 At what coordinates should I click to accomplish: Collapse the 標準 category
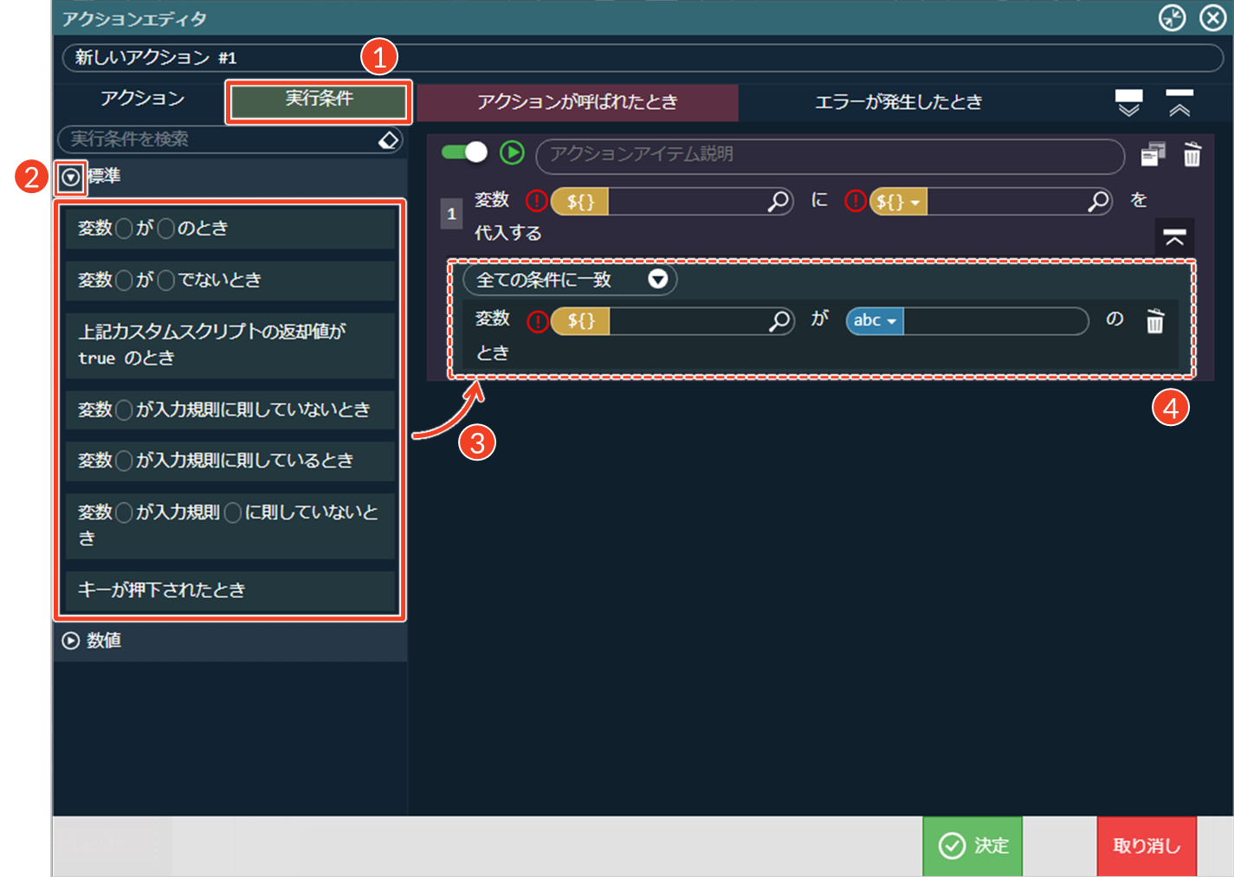pos(71,177)
